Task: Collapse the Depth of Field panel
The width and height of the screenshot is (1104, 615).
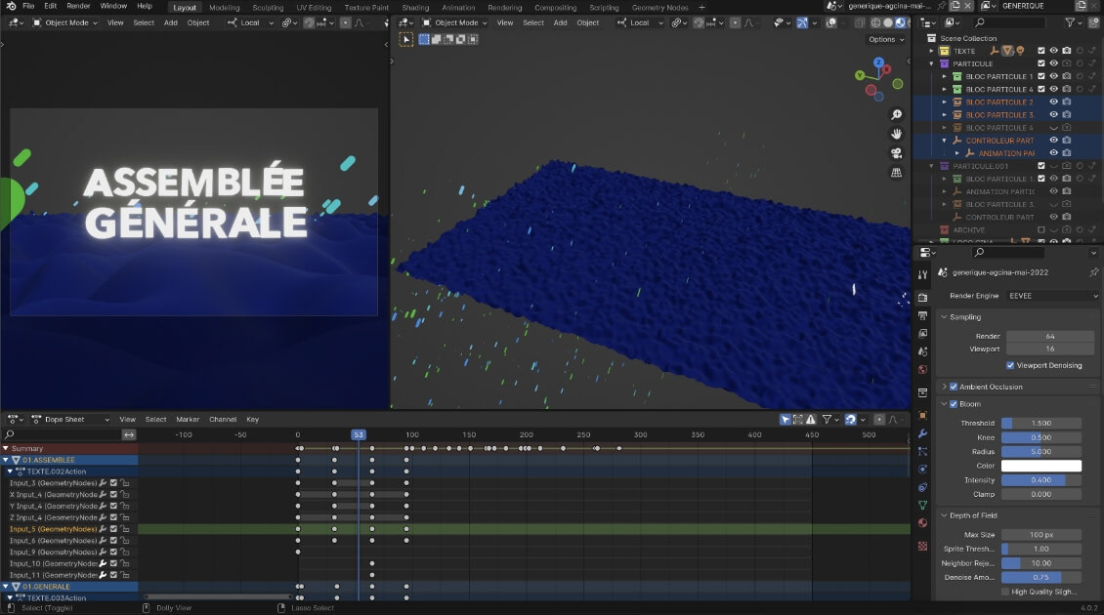Action: pyautogui.click(x=944, y=515)
